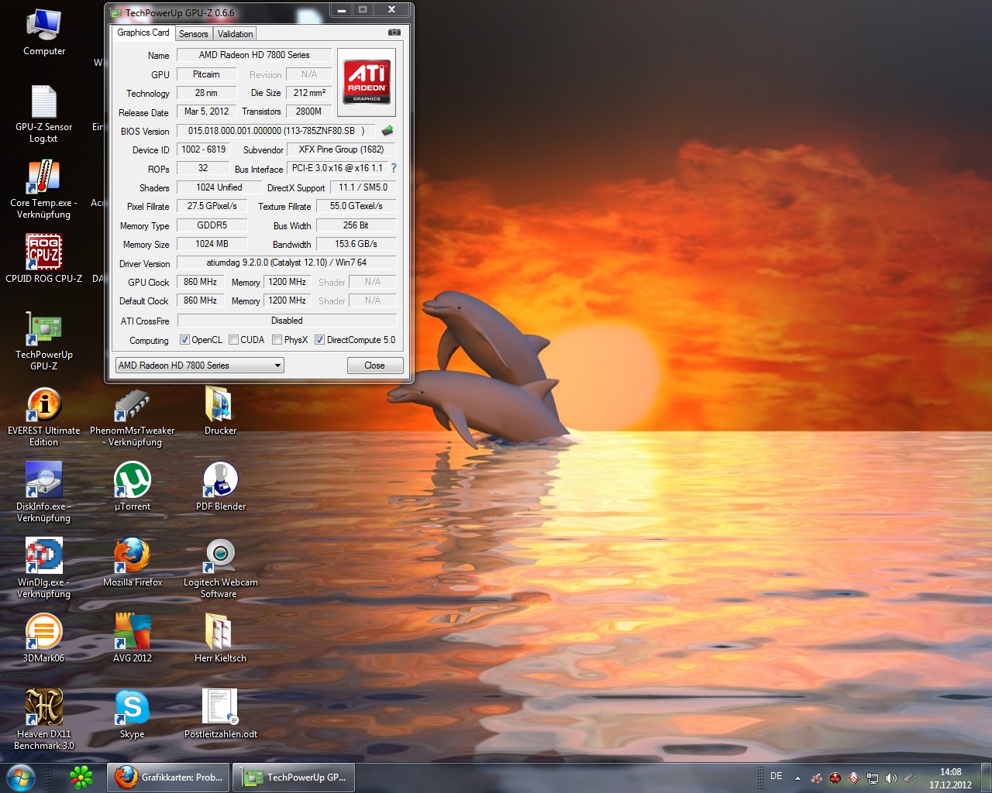The image size is (992, 793).
Task: Click the Memory Type value GDDR5
Action: 212,225
